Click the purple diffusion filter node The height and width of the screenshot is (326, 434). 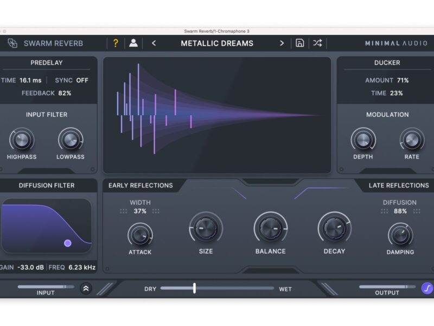tap(68, 243)
